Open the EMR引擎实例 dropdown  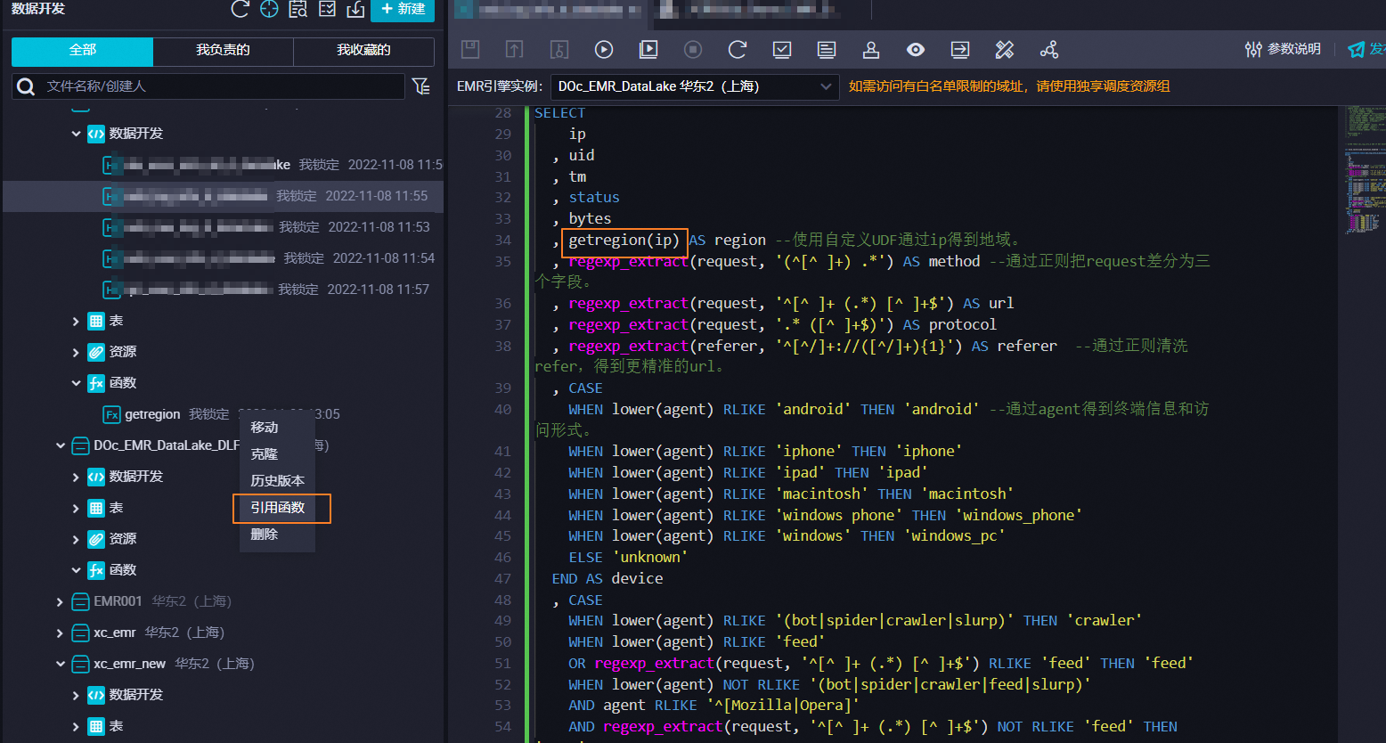click(695, 86)
